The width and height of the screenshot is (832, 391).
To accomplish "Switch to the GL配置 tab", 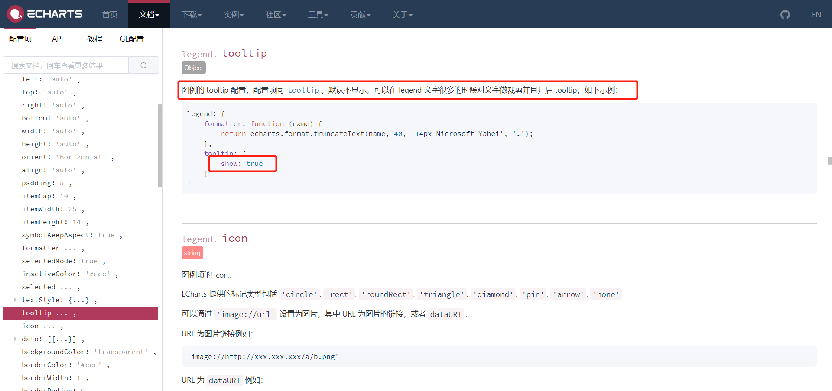I will [x=132, y=39].
